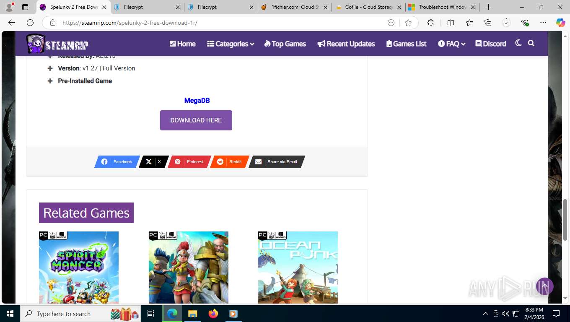
Task: Click the MegaDB link
Action: click(197, 101)
